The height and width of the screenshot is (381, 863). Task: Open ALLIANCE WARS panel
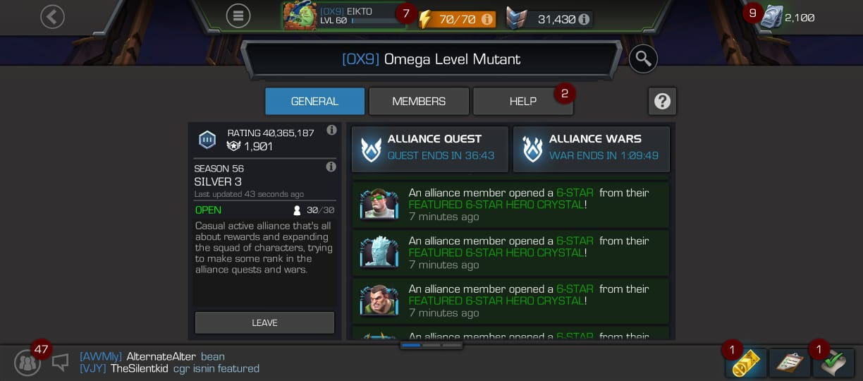pyautogui.click(x=592, y=149)
